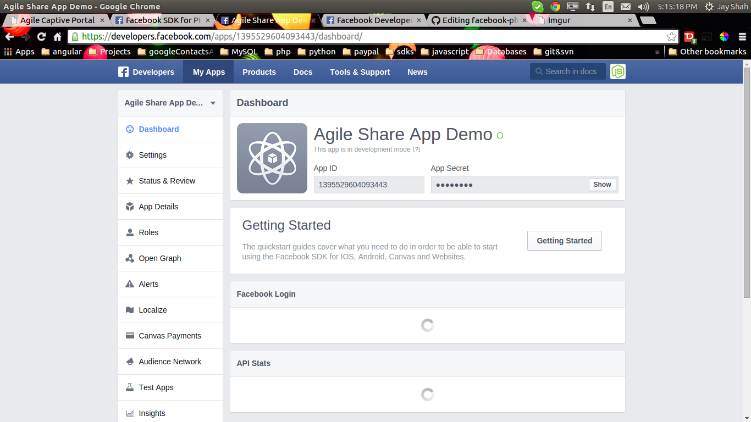751x422 pixels.
Task: Click the mail envelope icon in system tray
Action: [x=626, y=7]
